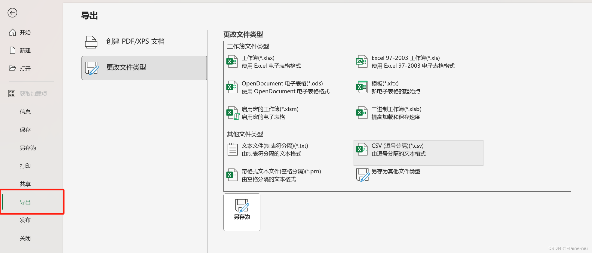
Task: Click the add-ins grid icon beside 获取加载项
Action: (x=12, y=94)
